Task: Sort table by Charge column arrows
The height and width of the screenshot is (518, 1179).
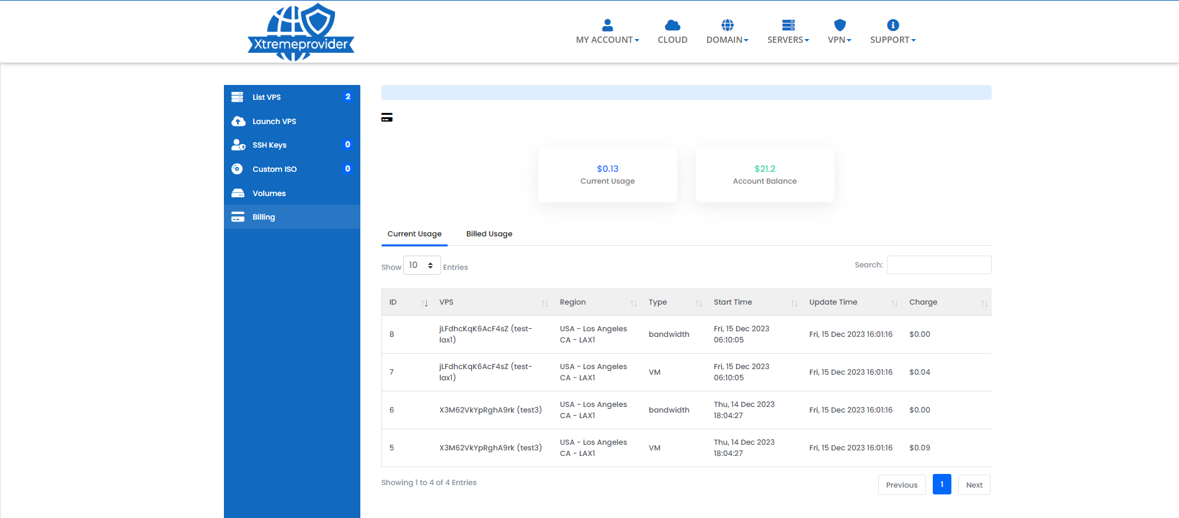Action: pyautogui.click(x=984, y=303)
